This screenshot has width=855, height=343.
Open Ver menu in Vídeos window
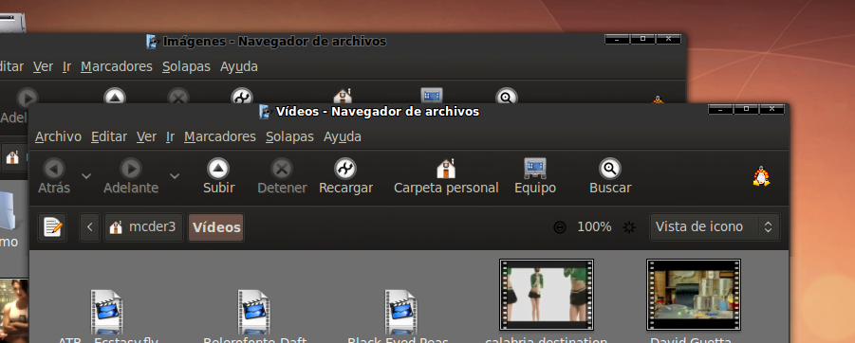click(147, 136)
